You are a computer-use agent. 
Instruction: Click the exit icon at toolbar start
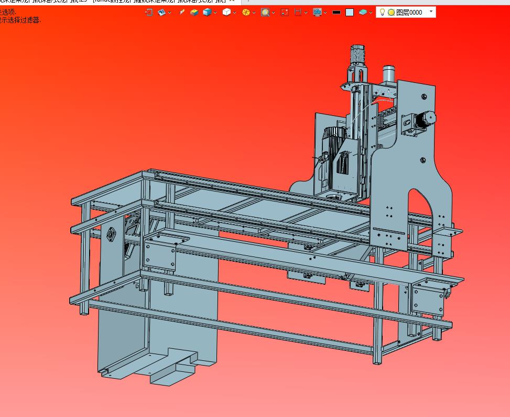point(149,13)
